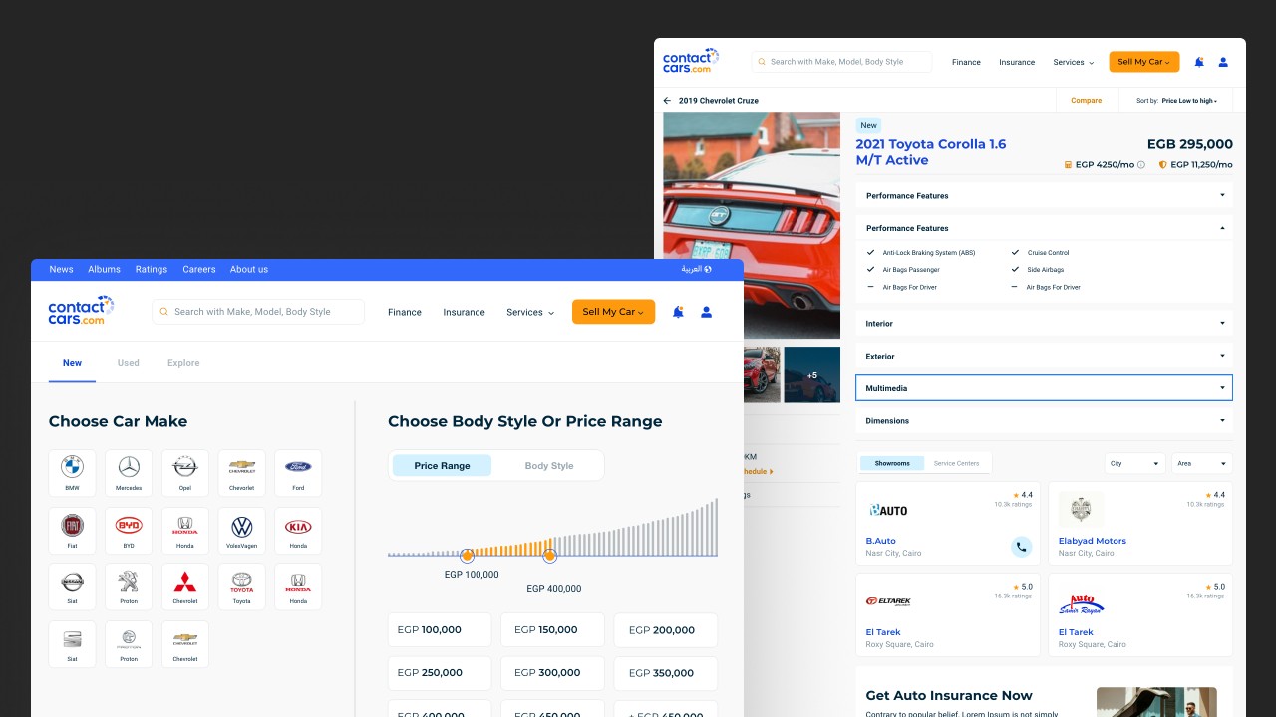1276x717 pixels.
Task: Expand the Dimensions section
Action: coord(1044,420)
